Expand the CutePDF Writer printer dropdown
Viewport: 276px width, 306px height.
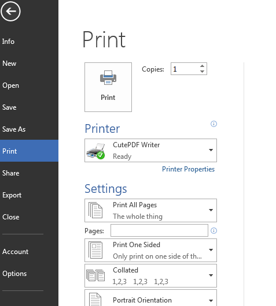click(211, 150)
